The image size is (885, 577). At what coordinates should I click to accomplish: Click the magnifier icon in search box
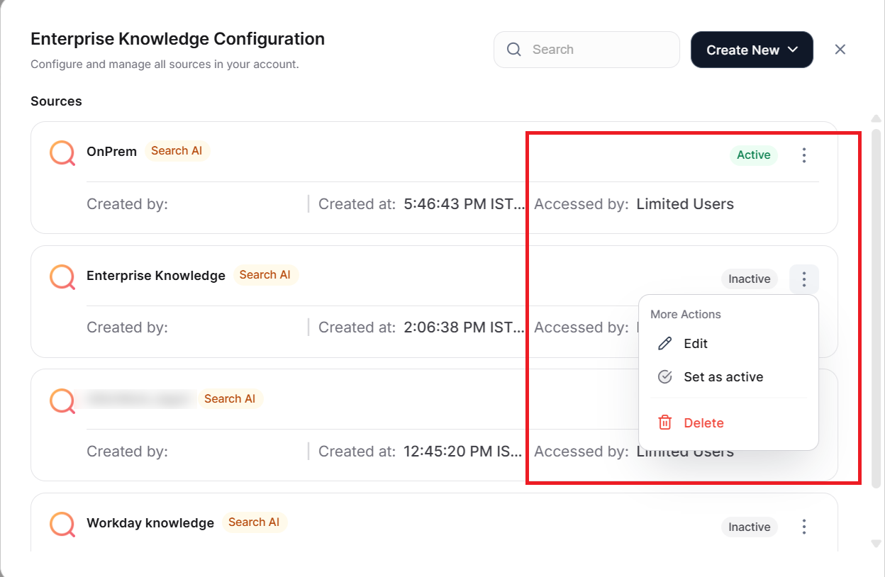514,50
